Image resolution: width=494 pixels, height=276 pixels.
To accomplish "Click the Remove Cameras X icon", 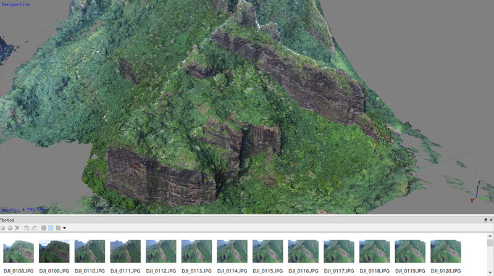I will (17, 228).
